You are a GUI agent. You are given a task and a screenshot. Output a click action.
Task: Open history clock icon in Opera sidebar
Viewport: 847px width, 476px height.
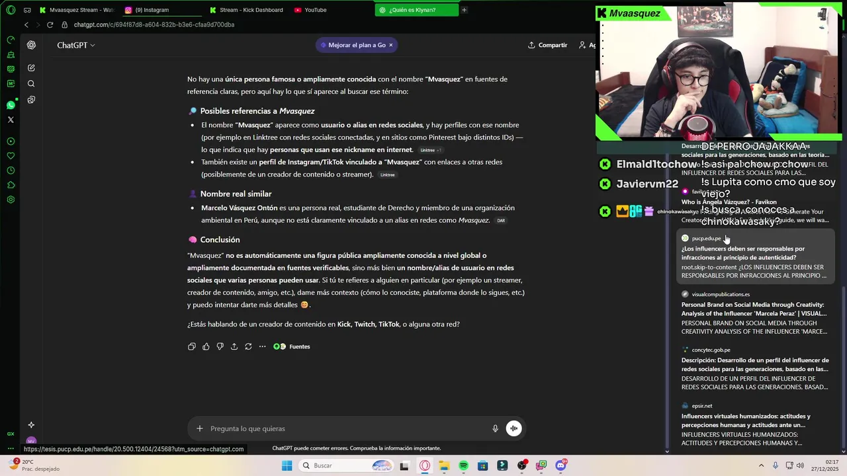[11, 171]
